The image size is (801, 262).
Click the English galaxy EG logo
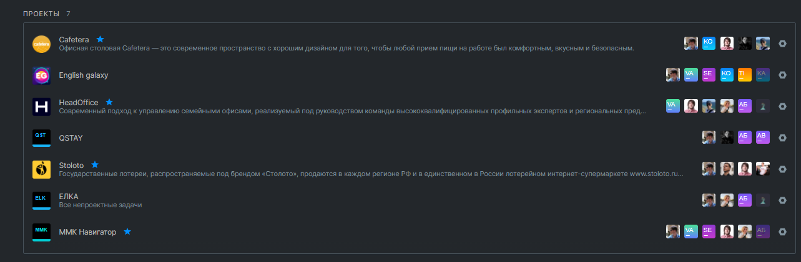41,75
